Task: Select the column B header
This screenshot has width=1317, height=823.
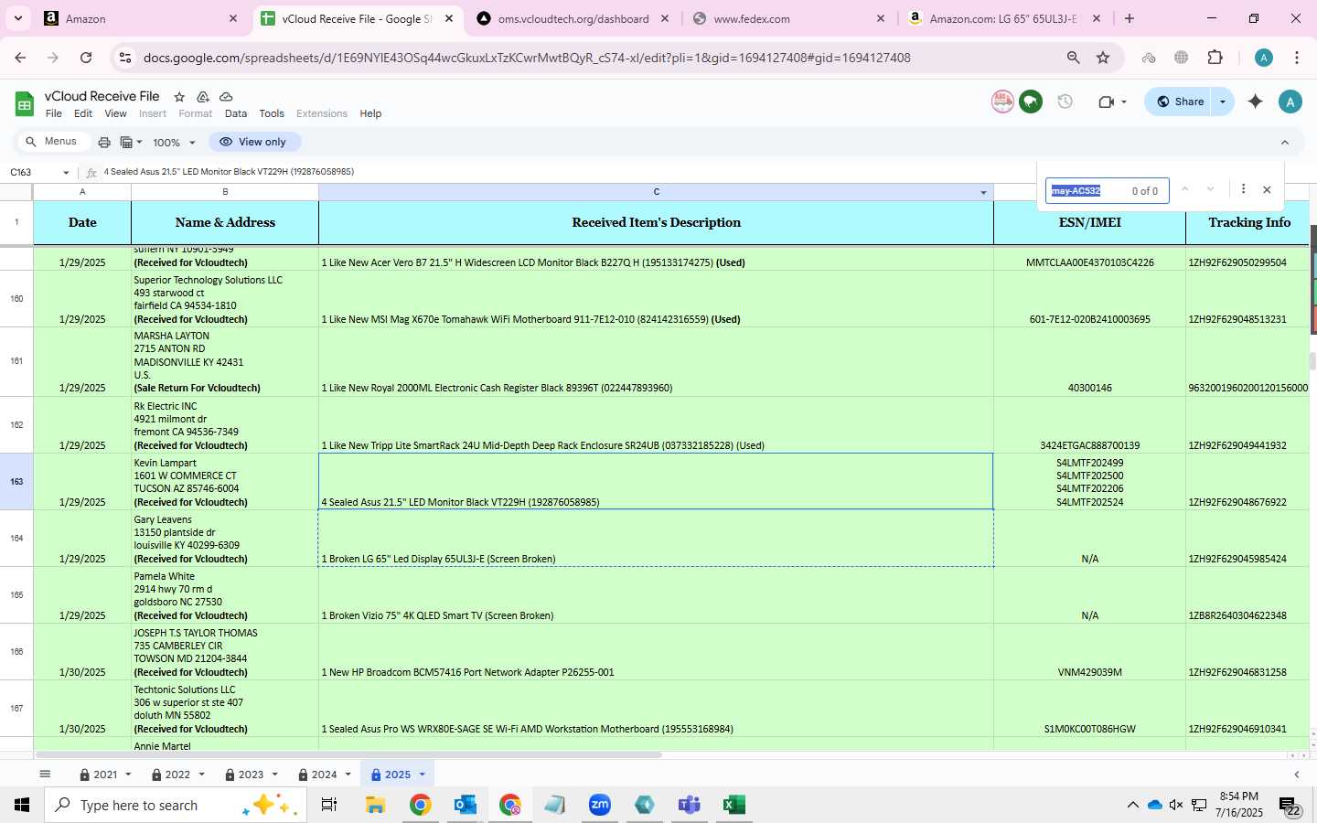Action: (x=225, y=192)
